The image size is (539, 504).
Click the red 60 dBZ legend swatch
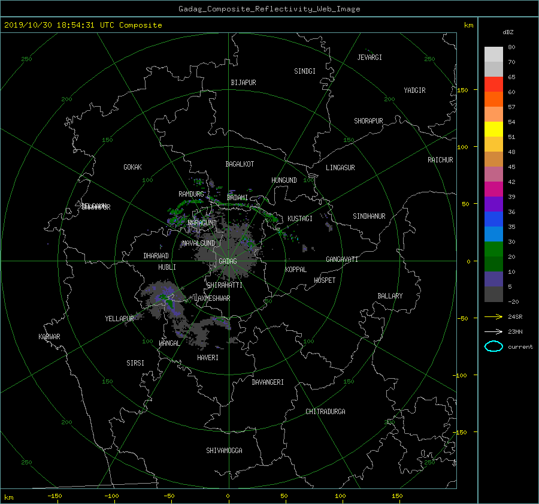click(493, 84)
